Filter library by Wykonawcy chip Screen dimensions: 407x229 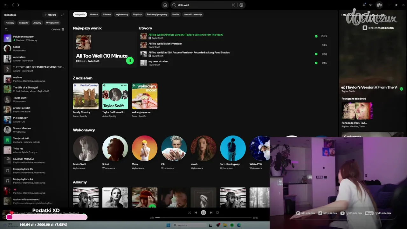52,23
